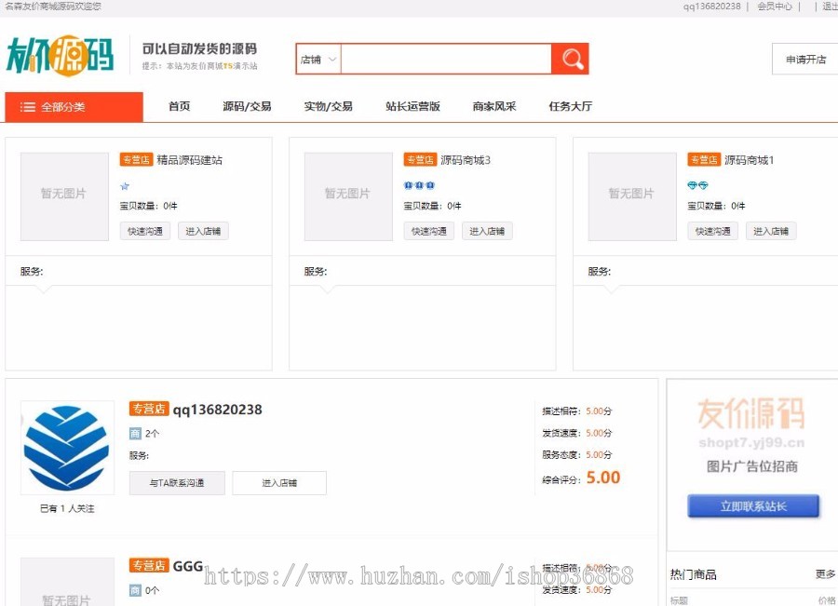The image size is (838, 606).
Task: Open 站长运营版 navigation item
Action: [x=412, y=106]
